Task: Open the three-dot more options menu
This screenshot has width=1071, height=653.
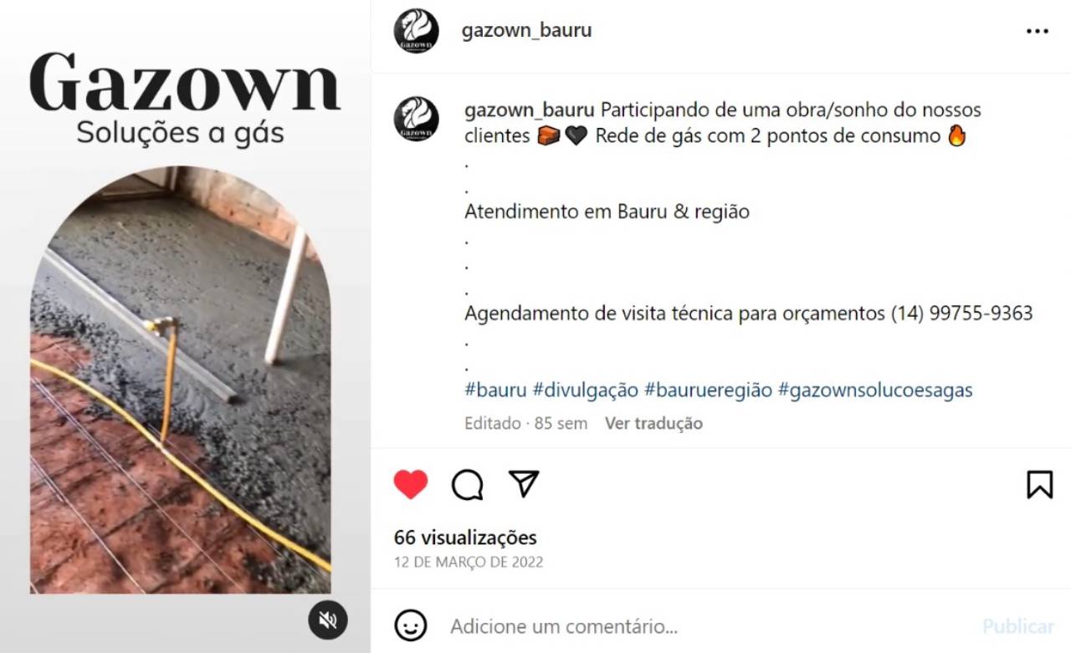Action: pos(1037,31)
